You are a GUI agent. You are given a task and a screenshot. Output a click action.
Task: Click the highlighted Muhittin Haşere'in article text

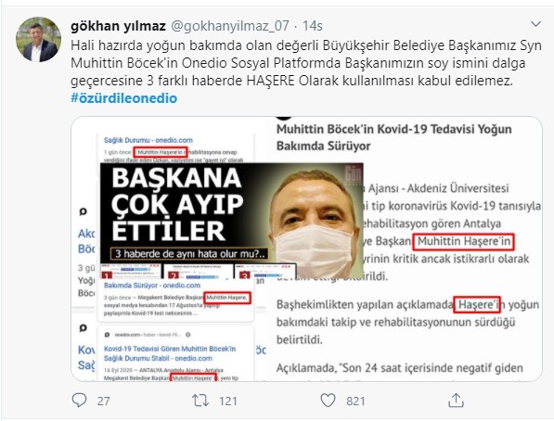click(x=464, y=242)
